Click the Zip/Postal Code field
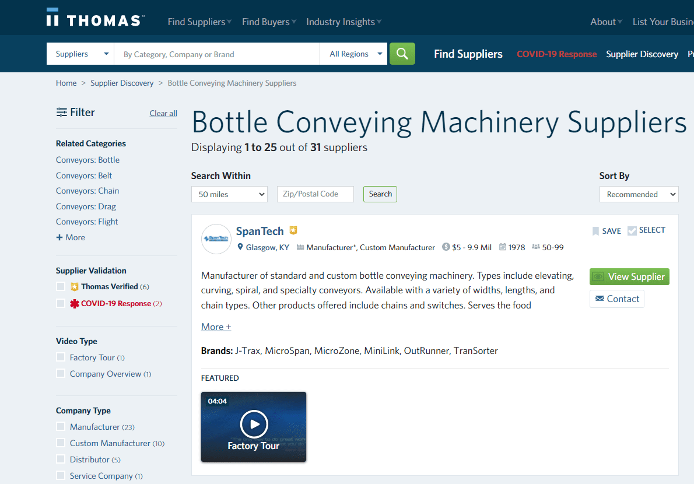Screen dimensions: 694x484 point(315,194)
